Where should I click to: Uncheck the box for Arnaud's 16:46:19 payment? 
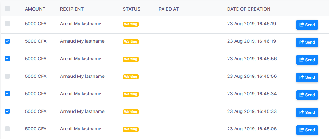7,41
